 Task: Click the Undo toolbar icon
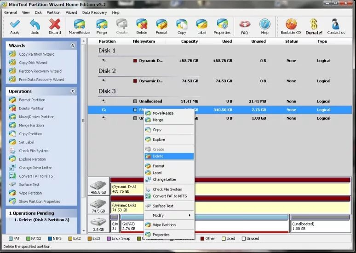pyautogui.click(x=35, y=24)
